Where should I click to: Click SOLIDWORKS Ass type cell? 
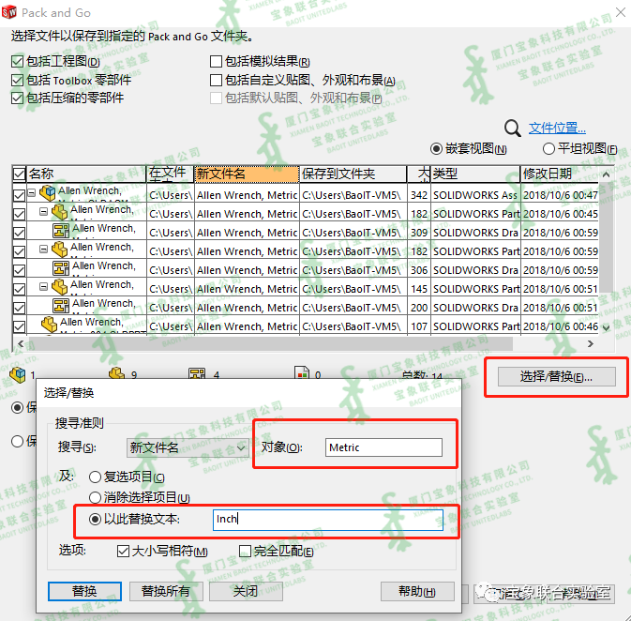(475, 195)
